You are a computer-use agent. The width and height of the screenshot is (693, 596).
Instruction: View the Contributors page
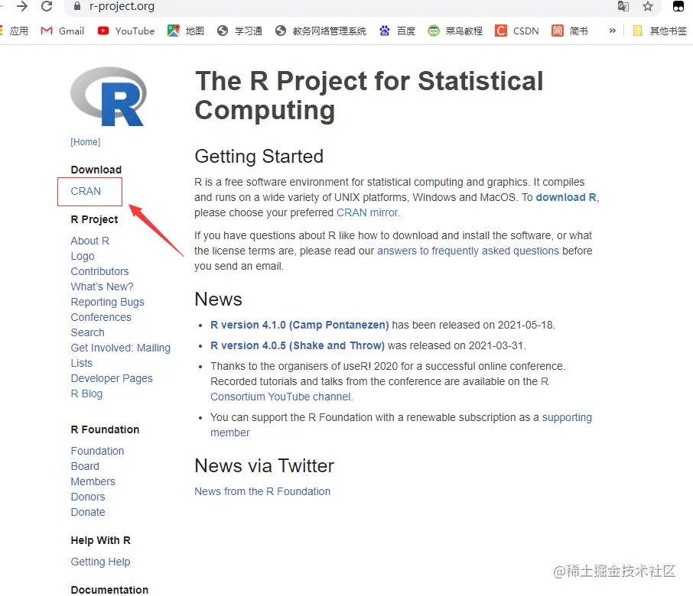(100, 271)
